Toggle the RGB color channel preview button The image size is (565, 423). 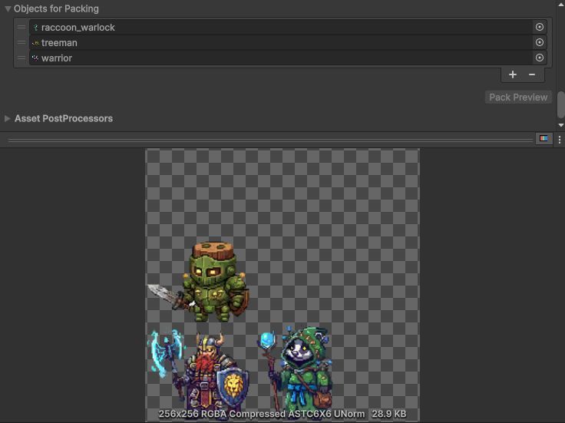tap(544, 139)
